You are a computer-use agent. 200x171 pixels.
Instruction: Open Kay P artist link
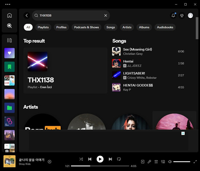[127, 90]
